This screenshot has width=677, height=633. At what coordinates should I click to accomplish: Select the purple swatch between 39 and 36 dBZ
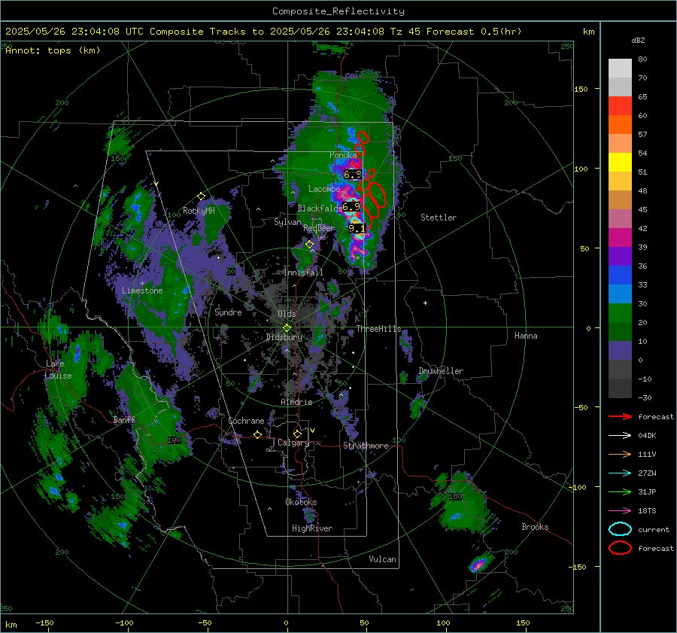620,257
